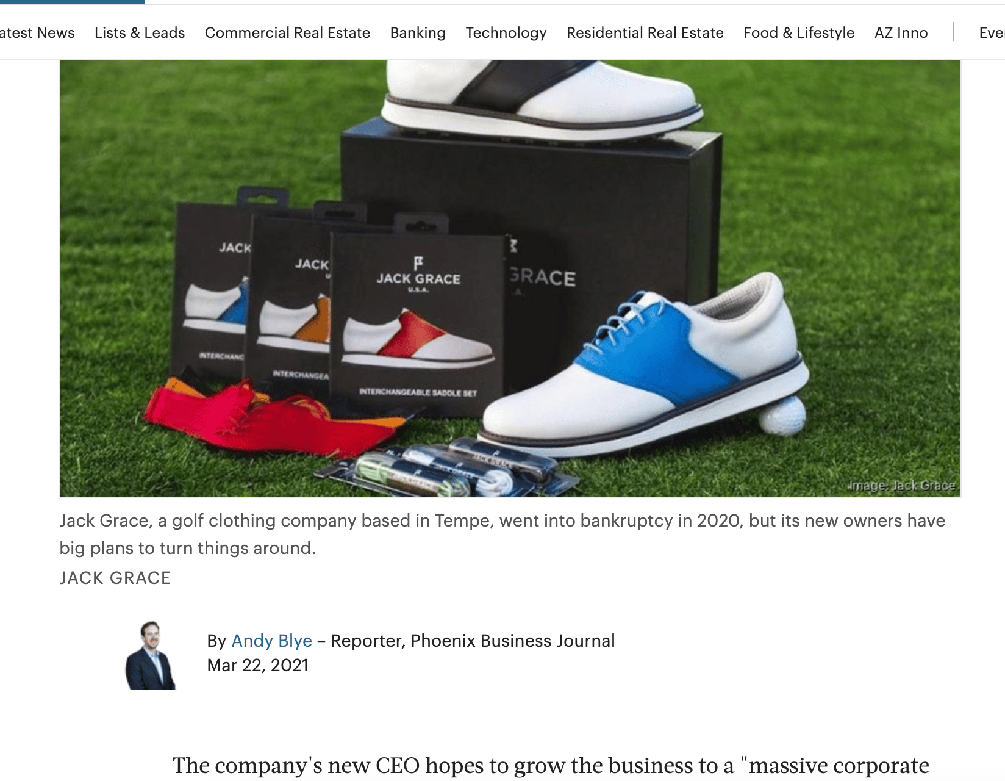Select the Banking navigation item
Screen dimensions: 1005x781
(418, 33)
